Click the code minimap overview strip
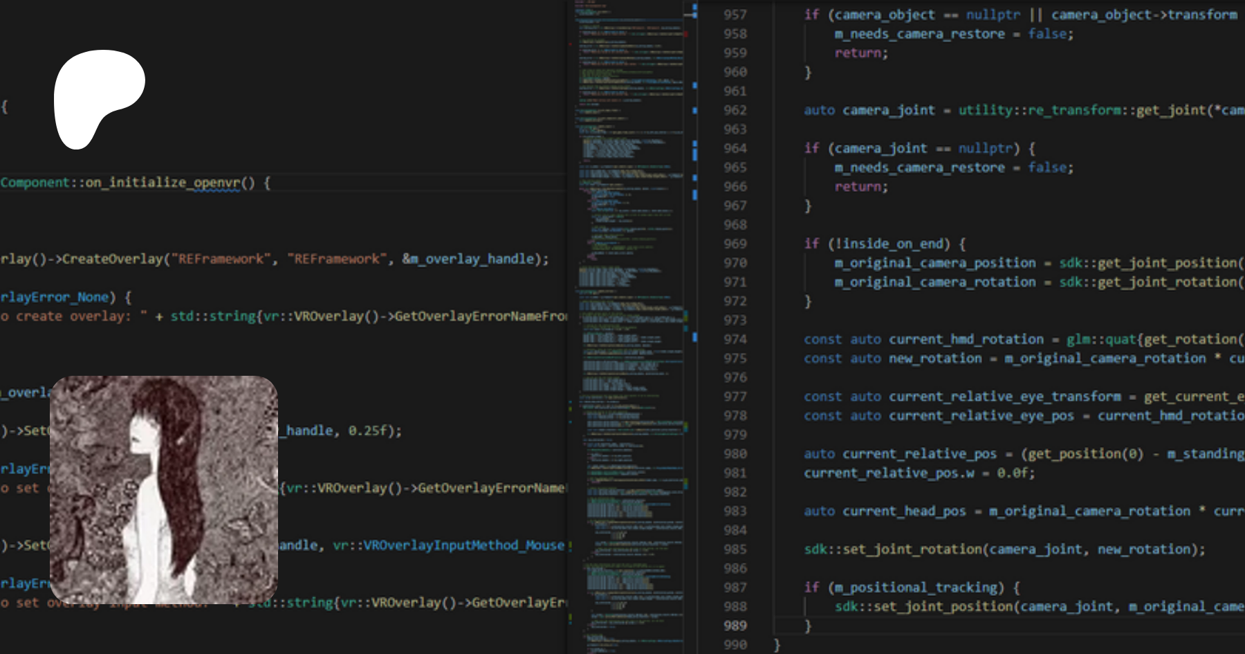 coord(631,325)
